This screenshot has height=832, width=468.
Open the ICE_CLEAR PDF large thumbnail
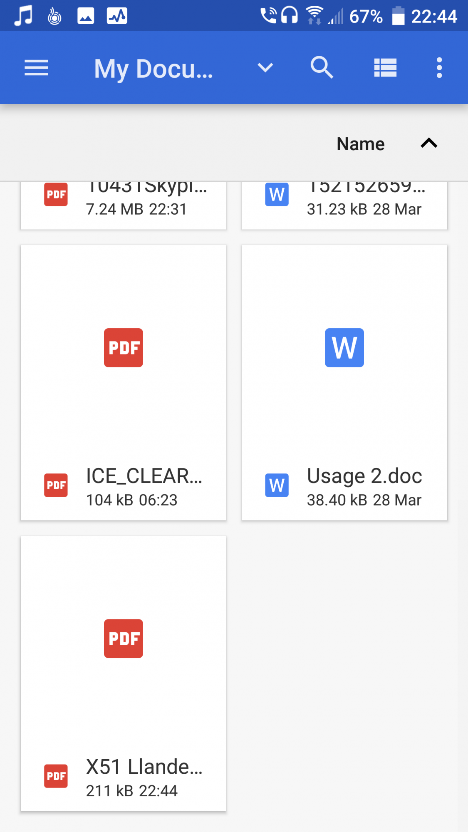[x=124, y=348]
